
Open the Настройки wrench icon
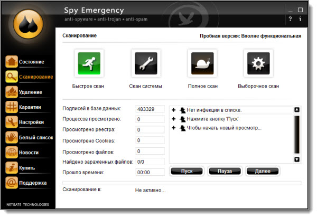coord(12,122)
